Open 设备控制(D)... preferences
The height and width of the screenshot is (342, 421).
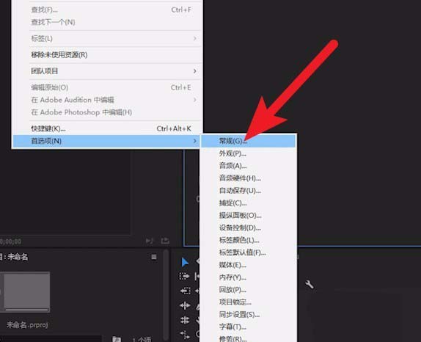click(x=249, y=228)
